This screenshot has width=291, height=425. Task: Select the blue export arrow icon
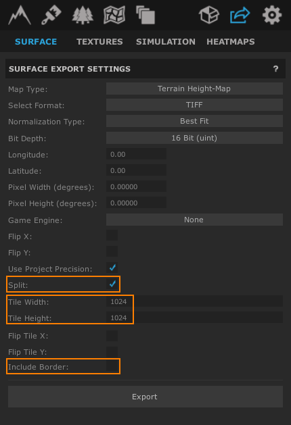(x=240, y=15)
